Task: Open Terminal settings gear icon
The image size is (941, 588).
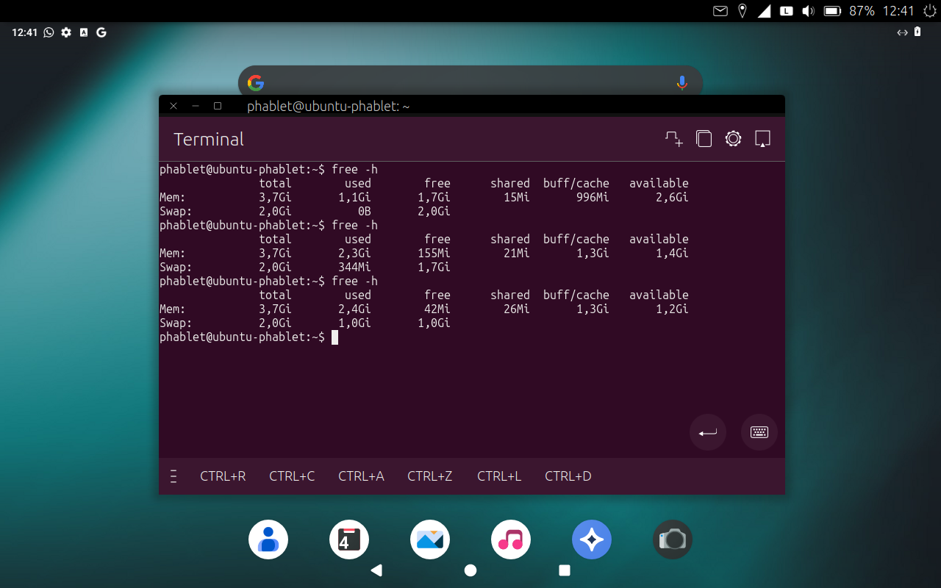Action: coord(733,139)
